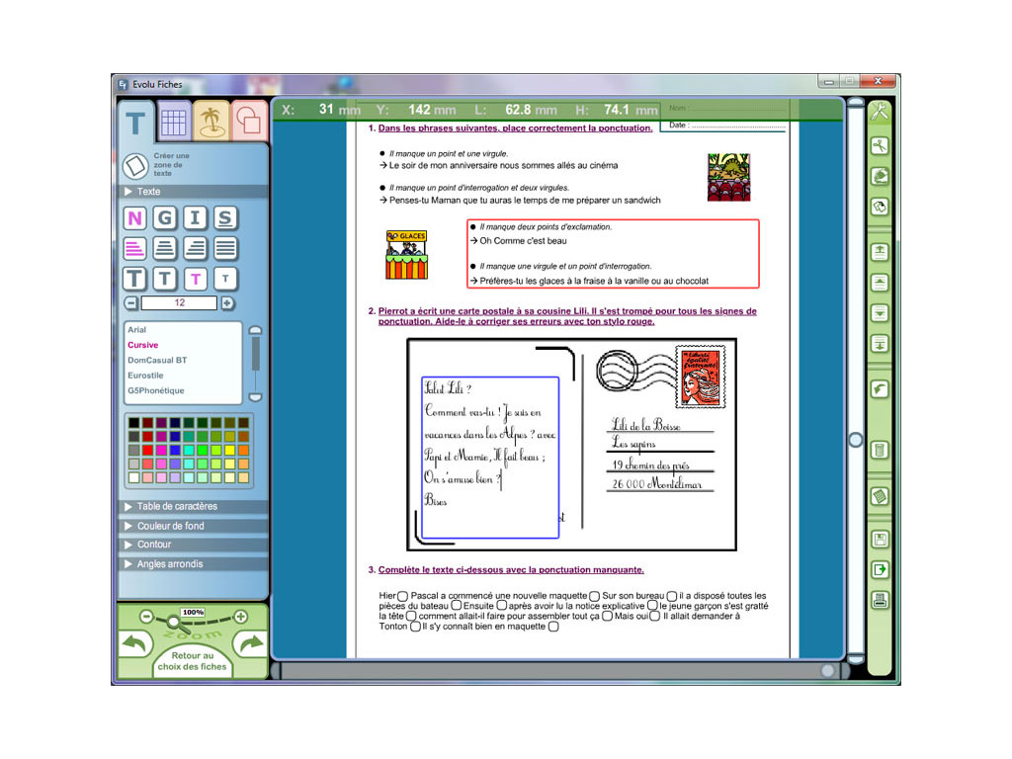Image resolution: width=1012 pixels, height=759 pixels.
Task: Toggle bold with the G icon
Action: (x=164, y=218)
